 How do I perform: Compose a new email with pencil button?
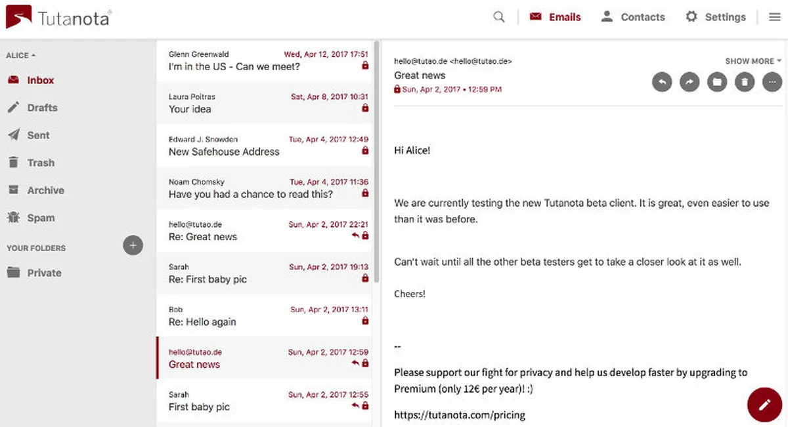pos(764,405)
